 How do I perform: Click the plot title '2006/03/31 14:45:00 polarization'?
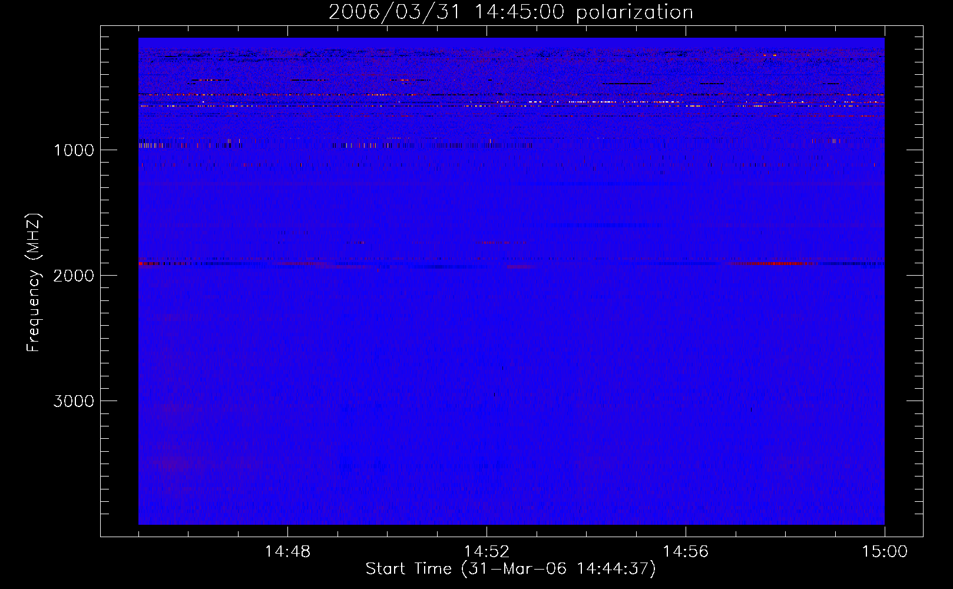coord(511,12)
